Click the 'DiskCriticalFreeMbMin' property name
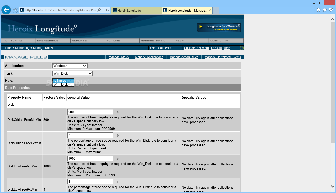 pyautogui.click(x=24, y=120)
